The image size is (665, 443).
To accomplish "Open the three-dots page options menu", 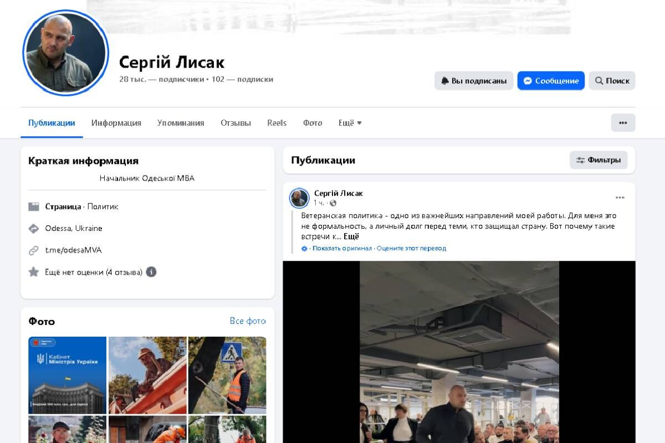I will pos(623,123).
